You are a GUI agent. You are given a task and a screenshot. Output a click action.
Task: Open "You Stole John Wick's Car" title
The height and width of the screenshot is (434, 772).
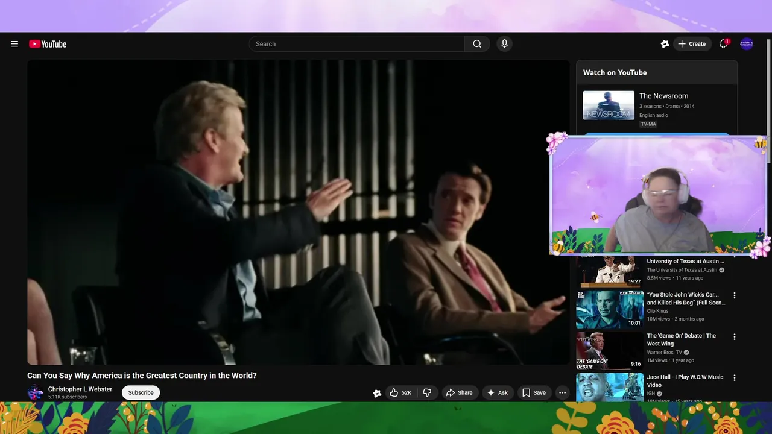(686, 298)
